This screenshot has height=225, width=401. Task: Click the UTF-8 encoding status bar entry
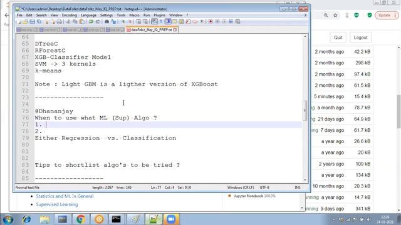tap(264, 187)
